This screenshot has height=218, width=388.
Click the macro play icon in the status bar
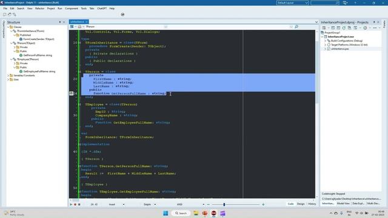71,205
